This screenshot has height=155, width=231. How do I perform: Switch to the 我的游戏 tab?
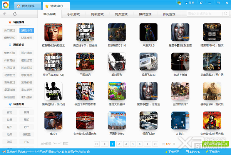click(28, 6)
